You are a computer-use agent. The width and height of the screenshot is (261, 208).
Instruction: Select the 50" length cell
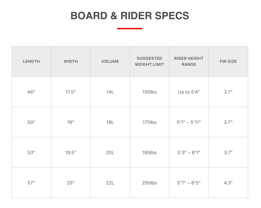click(x=31, y=122)
